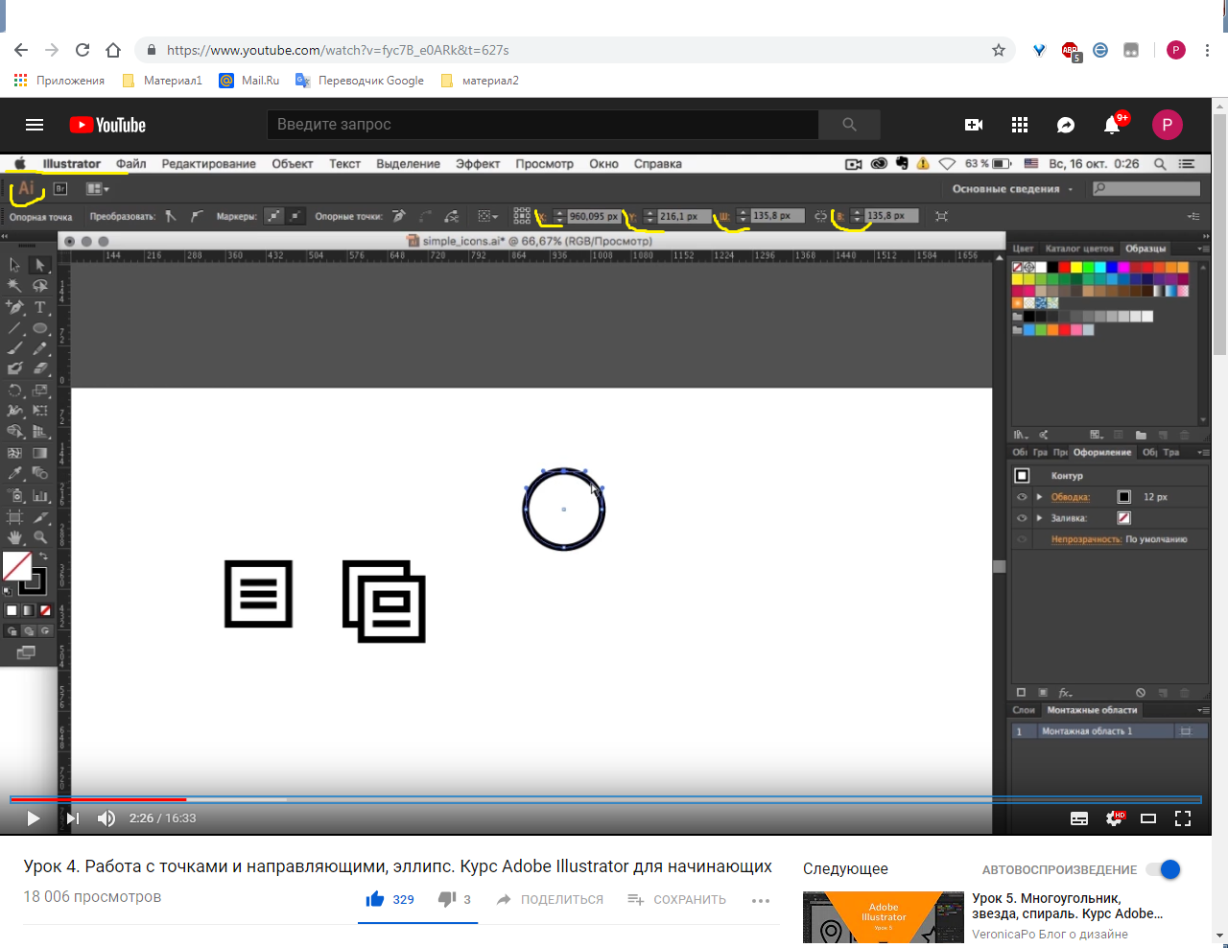The image size is (1228, 948).
Task: Expand the Обводка disclosure triangle
Action: (x=1039, y=497)
